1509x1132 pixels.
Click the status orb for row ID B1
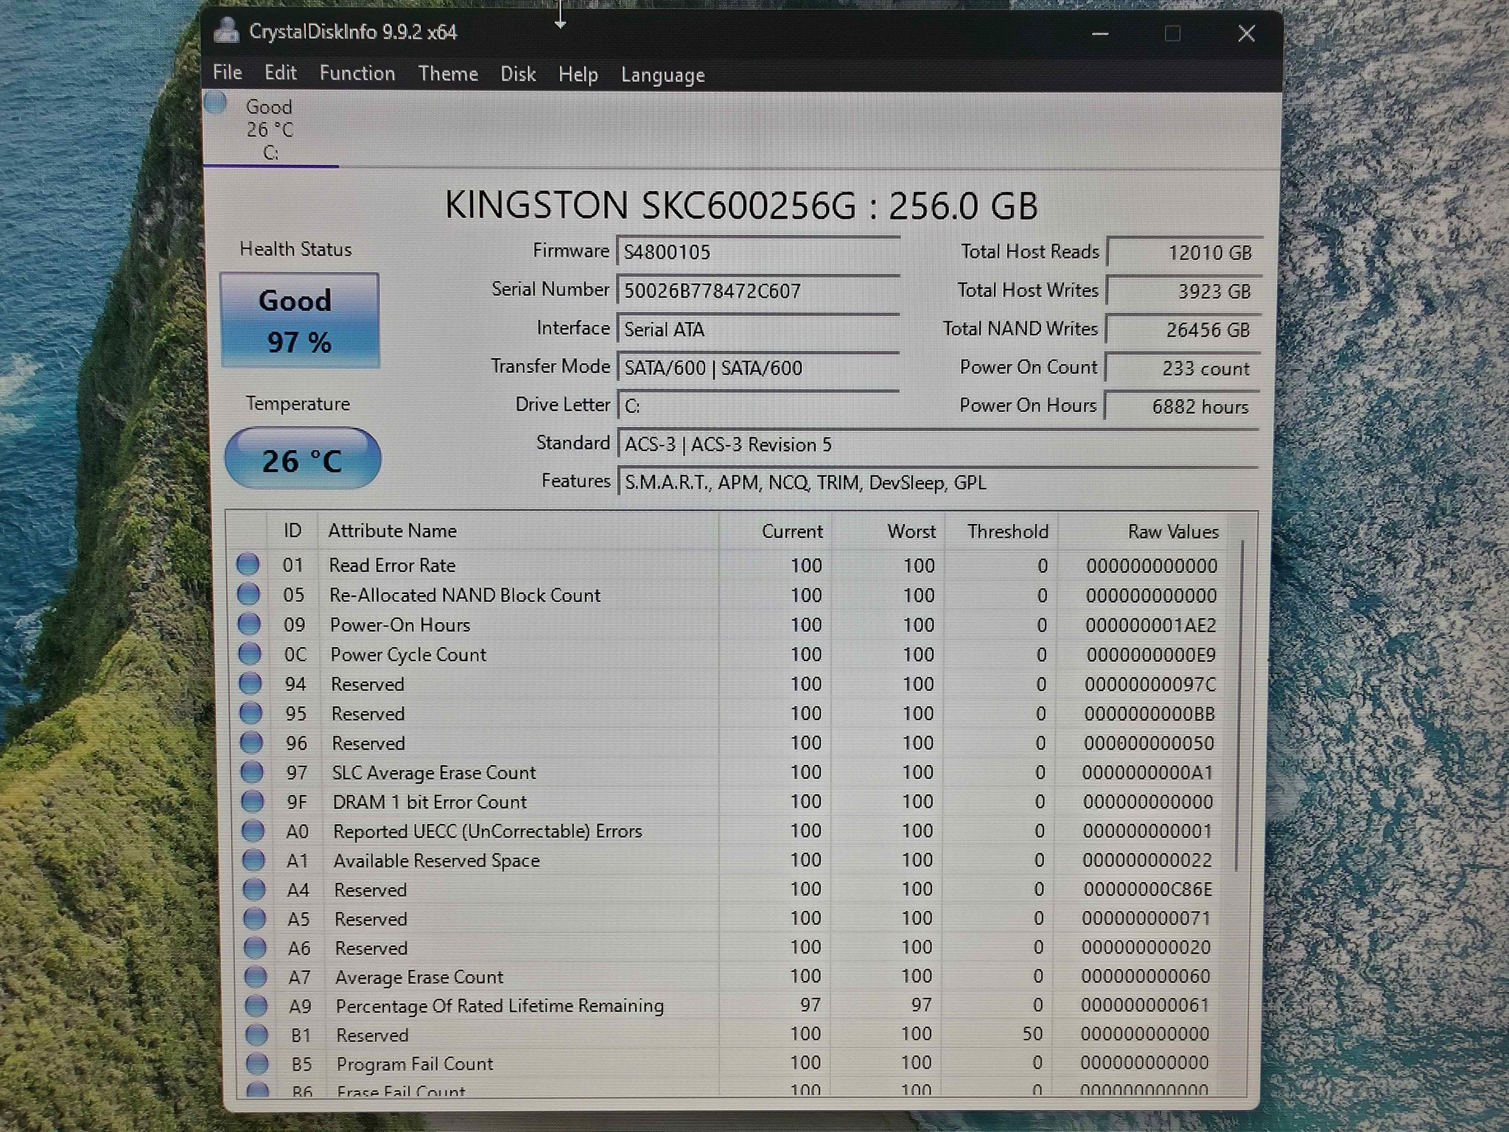point(256,1035)
